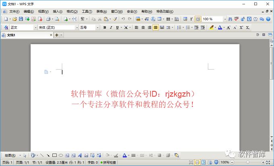
Task: Open the 插入(I) menu
Action: [58, 12]
